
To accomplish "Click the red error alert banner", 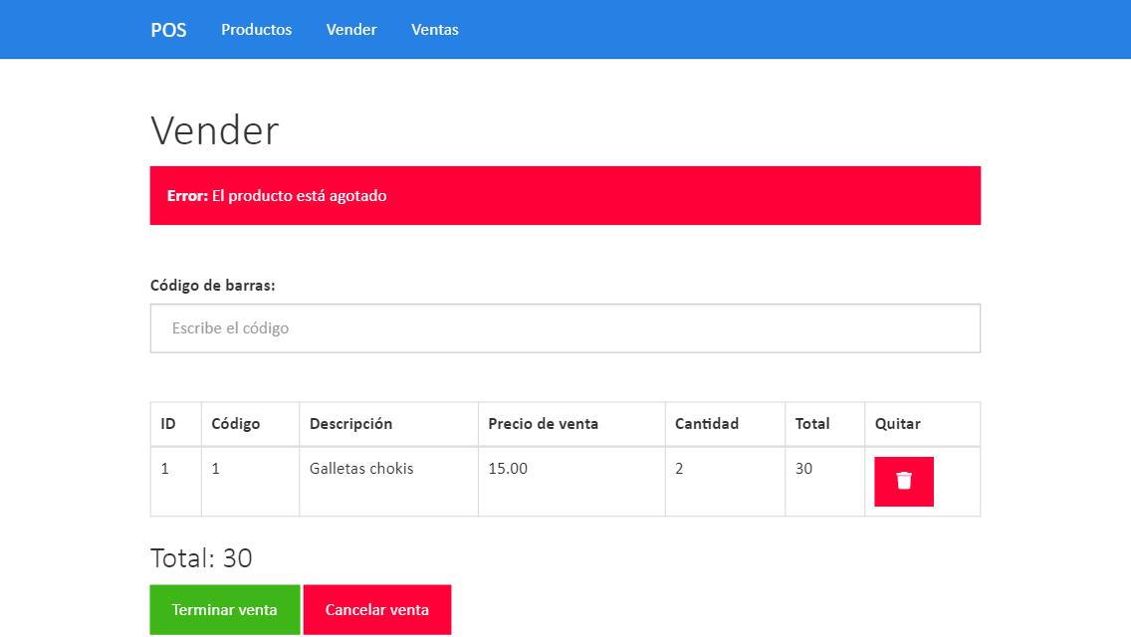I will (x=565, y=196).
